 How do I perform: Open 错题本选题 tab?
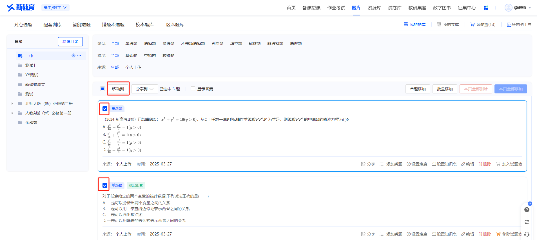[113, 25]
